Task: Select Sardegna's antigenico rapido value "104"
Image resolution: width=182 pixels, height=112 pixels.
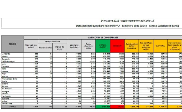Action: [x=151, y=91]
